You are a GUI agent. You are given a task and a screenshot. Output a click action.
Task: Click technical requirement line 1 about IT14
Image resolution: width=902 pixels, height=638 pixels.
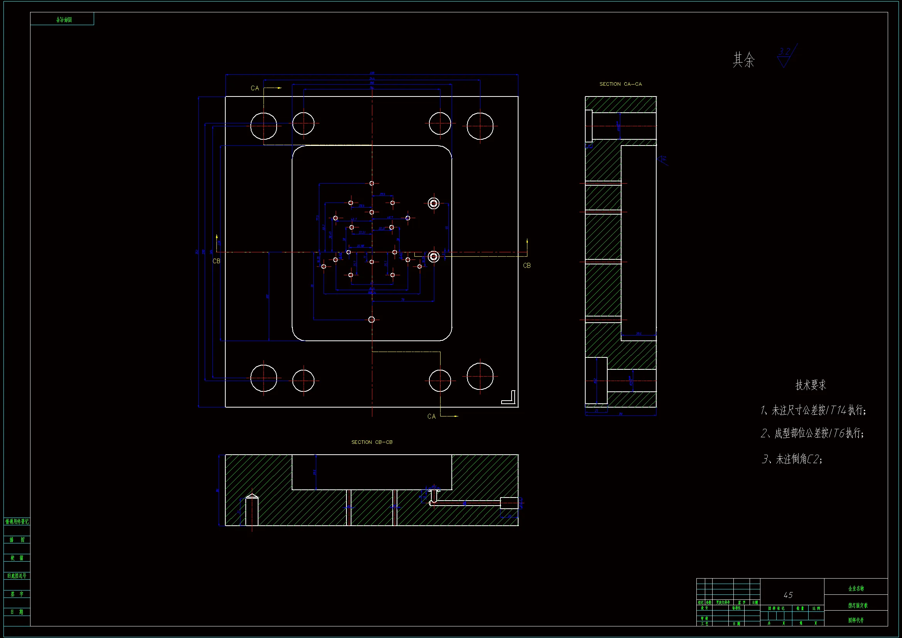tap(813, 410)
